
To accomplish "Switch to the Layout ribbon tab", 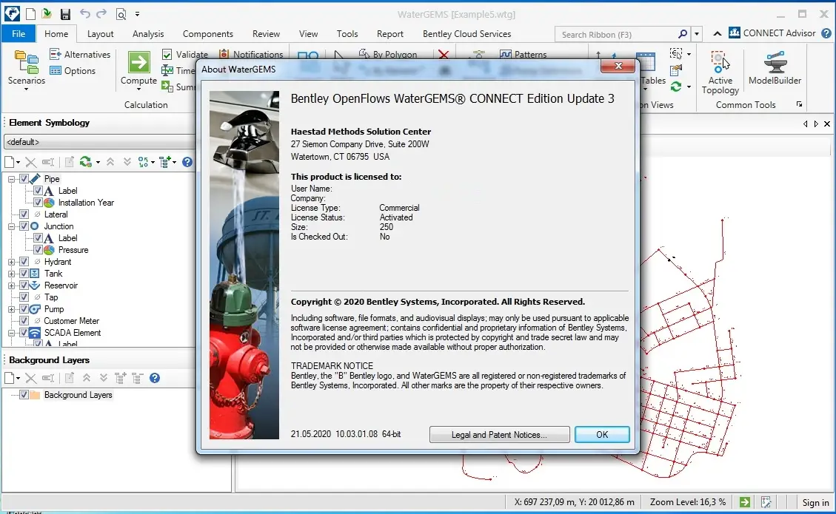I will pyautogui.click(x=100, y=33).
